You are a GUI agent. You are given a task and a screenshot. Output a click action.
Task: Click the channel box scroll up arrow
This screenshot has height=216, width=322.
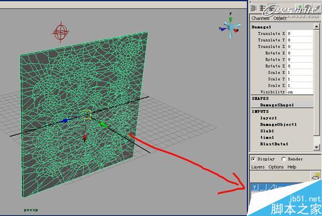coord(317,26)
